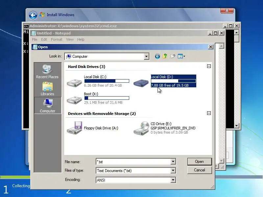Click the Install Windows flag logo
Image resolution: width=263 pixels, height=197 pixels.
[42, 14]
